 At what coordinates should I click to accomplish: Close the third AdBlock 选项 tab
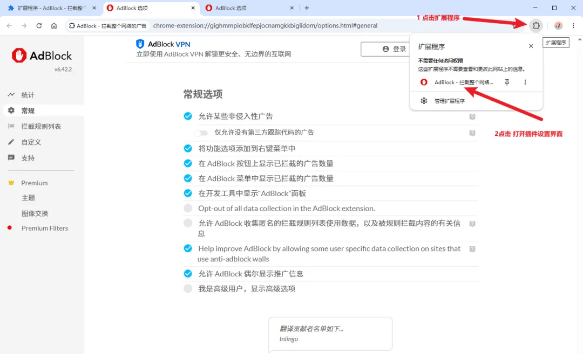click(292, 8)
